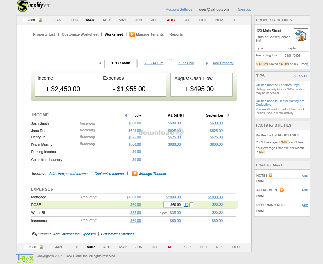Open Manage Tenants in top navigation

pos(150,34)
